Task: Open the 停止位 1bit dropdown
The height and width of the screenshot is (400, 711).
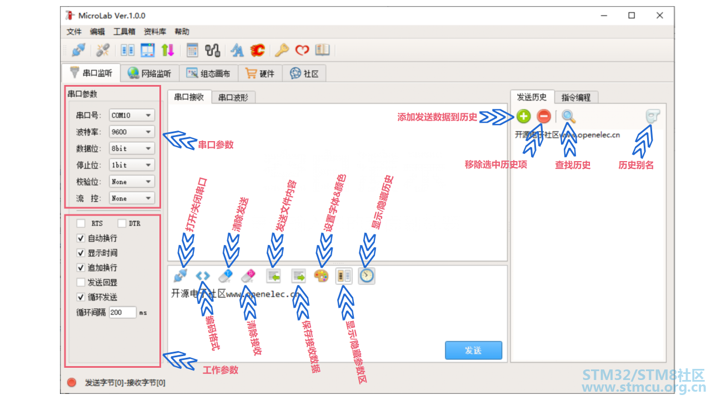Action: tap(132, 166)
